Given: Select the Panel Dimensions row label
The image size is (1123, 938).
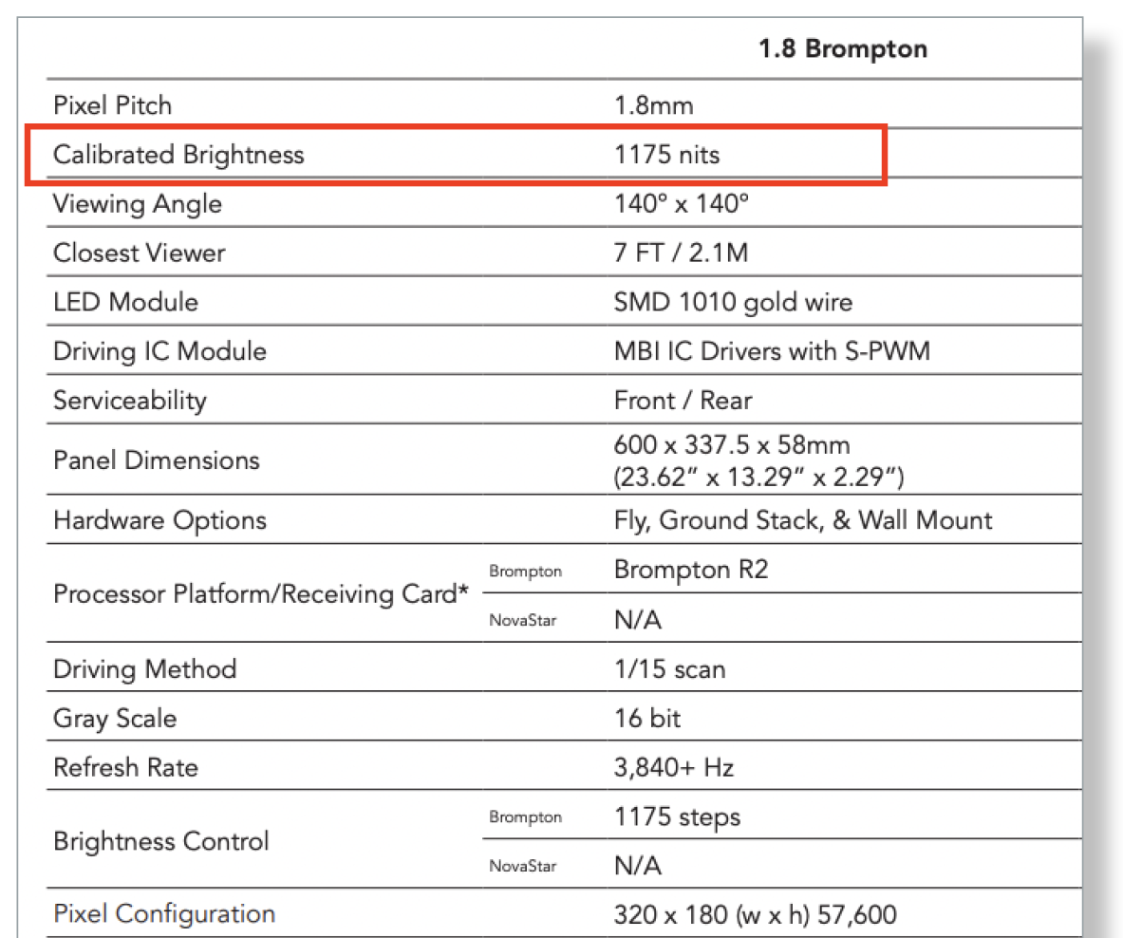Looking at the screenshot, I should point(156,460).
